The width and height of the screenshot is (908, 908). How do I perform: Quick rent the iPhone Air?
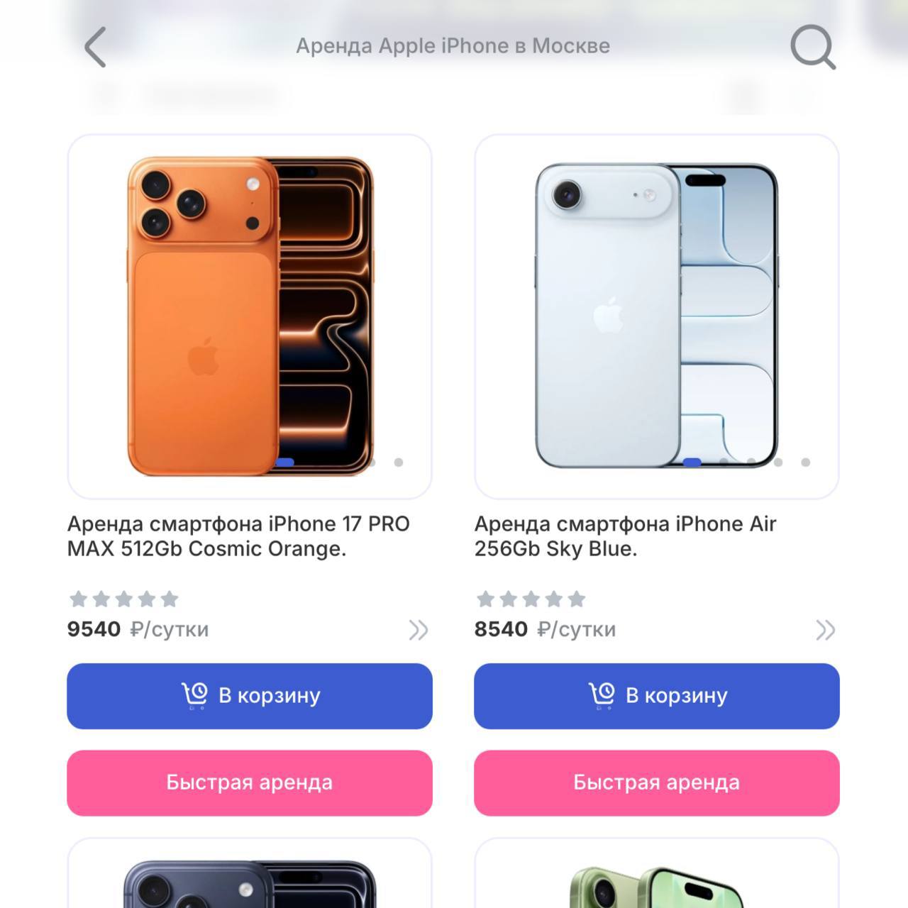pyautogui.click(x=657, y=783)
